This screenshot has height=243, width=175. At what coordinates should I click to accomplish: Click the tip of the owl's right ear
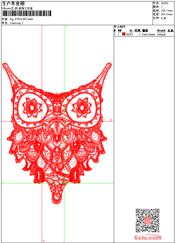click(109, 65)
